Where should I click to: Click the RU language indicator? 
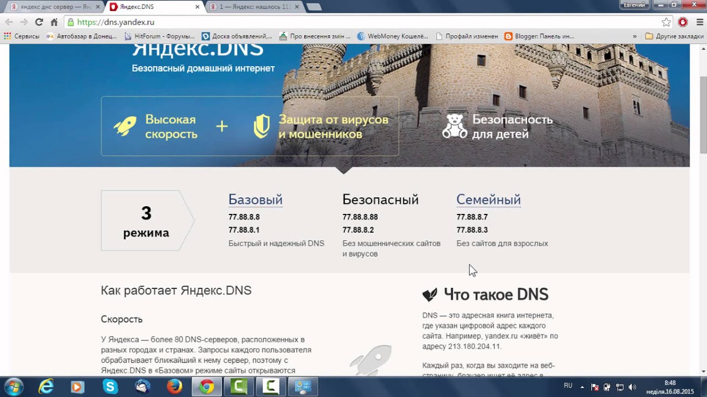point(568,385)
